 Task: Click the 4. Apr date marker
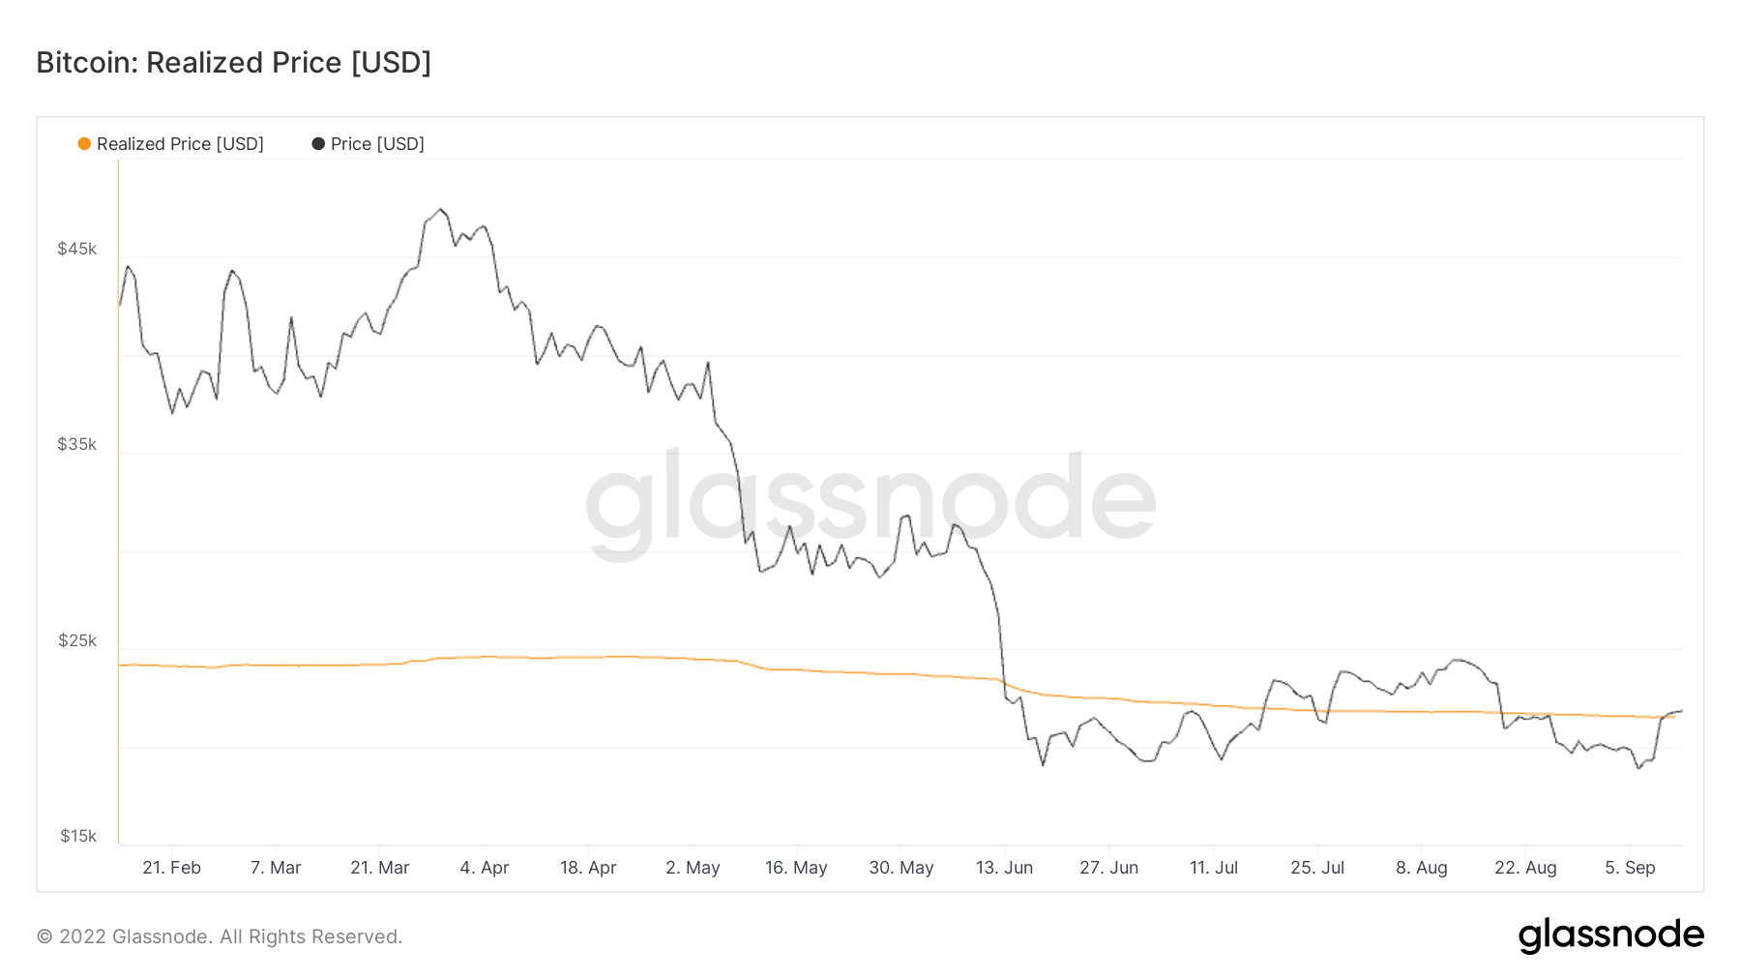(485, 868)
